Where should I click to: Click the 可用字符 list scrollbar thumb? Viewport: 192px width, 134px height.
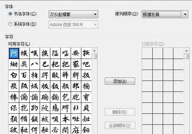pyautogui.click(x=94, y=56)
